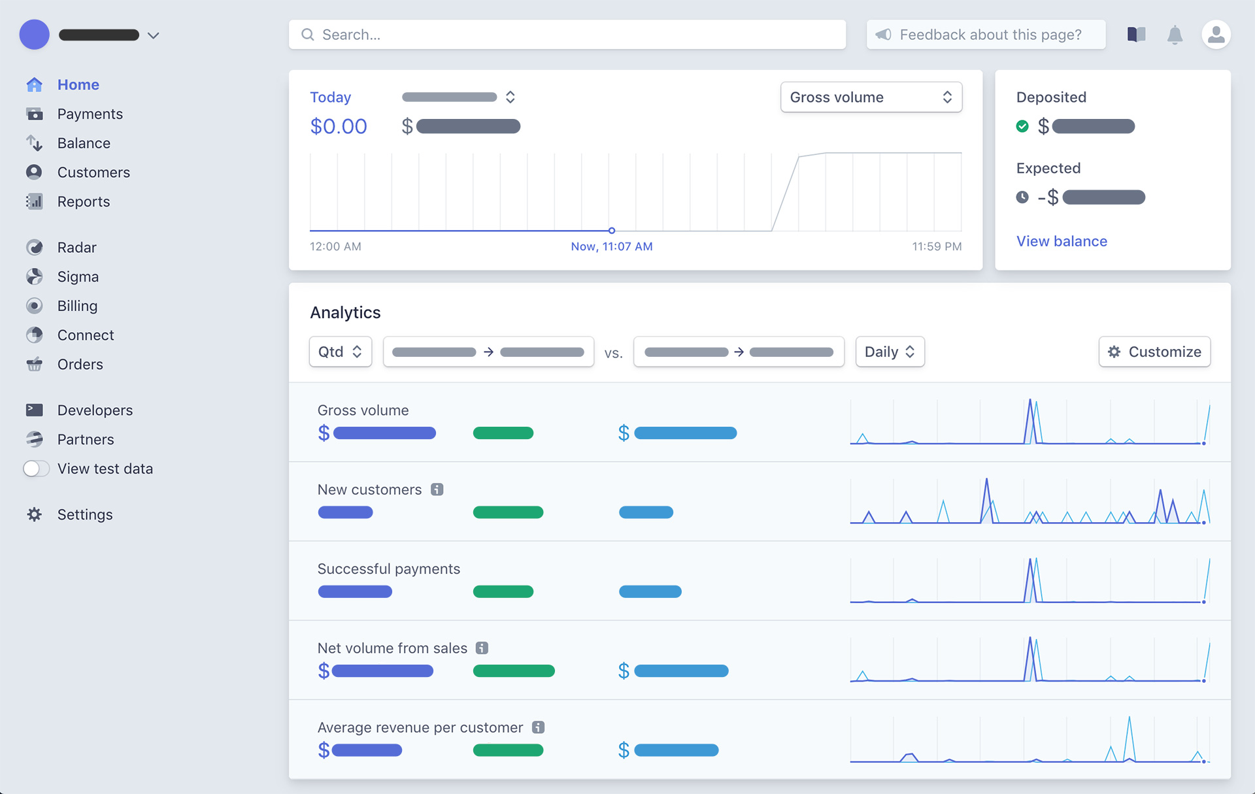Open Reports via its bar chart icon
The width and height of the screenshot is (1255, 794).
35,201
